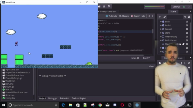Open the Windows Start menu
The image size is (193, 108).
pyautogui.click(x=4, y=105)
